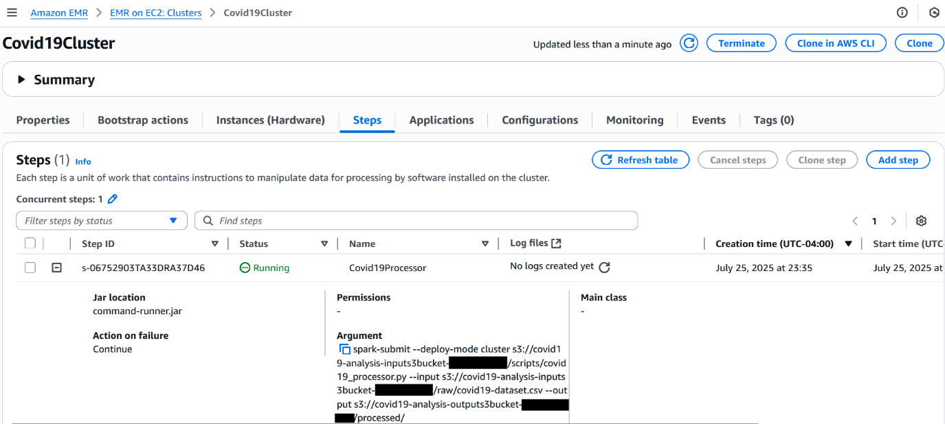This screenshot has width=945, height=424.
Task: Click the info circle icon in top bar
Action: [x=902, y=12]
